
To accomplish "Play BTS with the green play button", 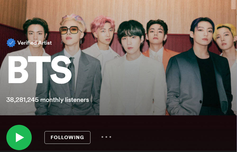I will pos(19,137).
